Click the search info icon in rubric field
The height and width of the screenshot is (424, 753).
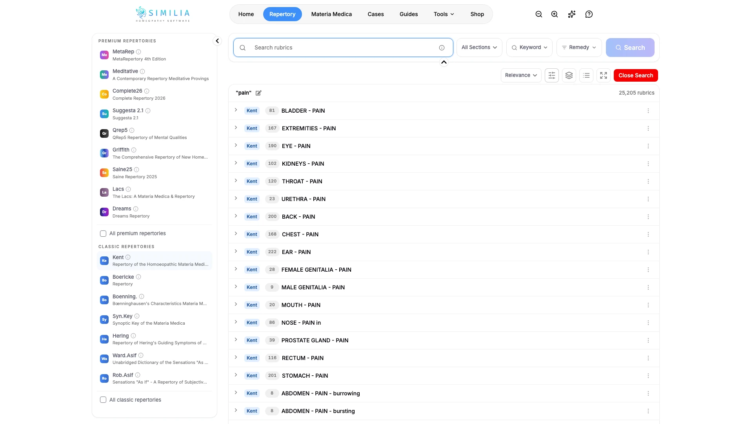pyautogui.click(x=442, y=48)
